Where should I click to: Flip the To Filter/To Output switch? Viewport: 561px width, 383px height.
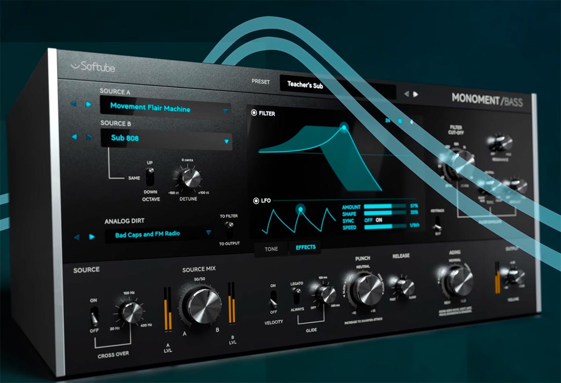click(x=229, y=229)
